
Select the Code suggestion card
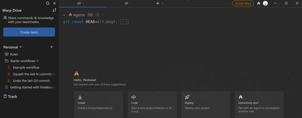click(152, 104)
